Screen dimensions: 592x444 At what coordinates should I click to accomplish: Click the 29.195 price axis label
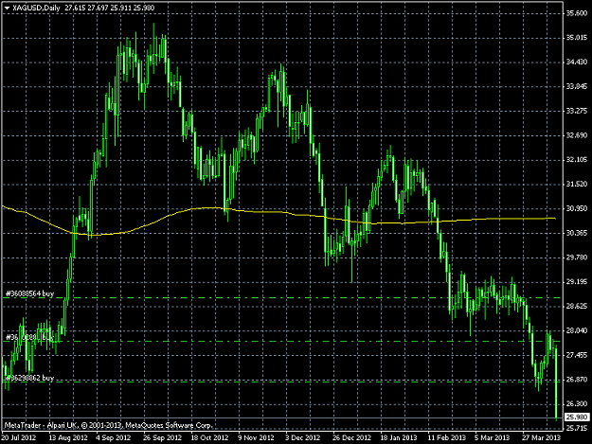(577, 282)
